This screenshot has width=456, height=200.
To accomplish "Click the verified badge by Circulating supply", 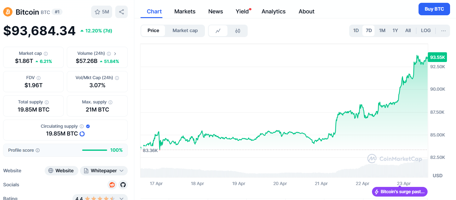I will pyautogui.click(x=88, y=126).
